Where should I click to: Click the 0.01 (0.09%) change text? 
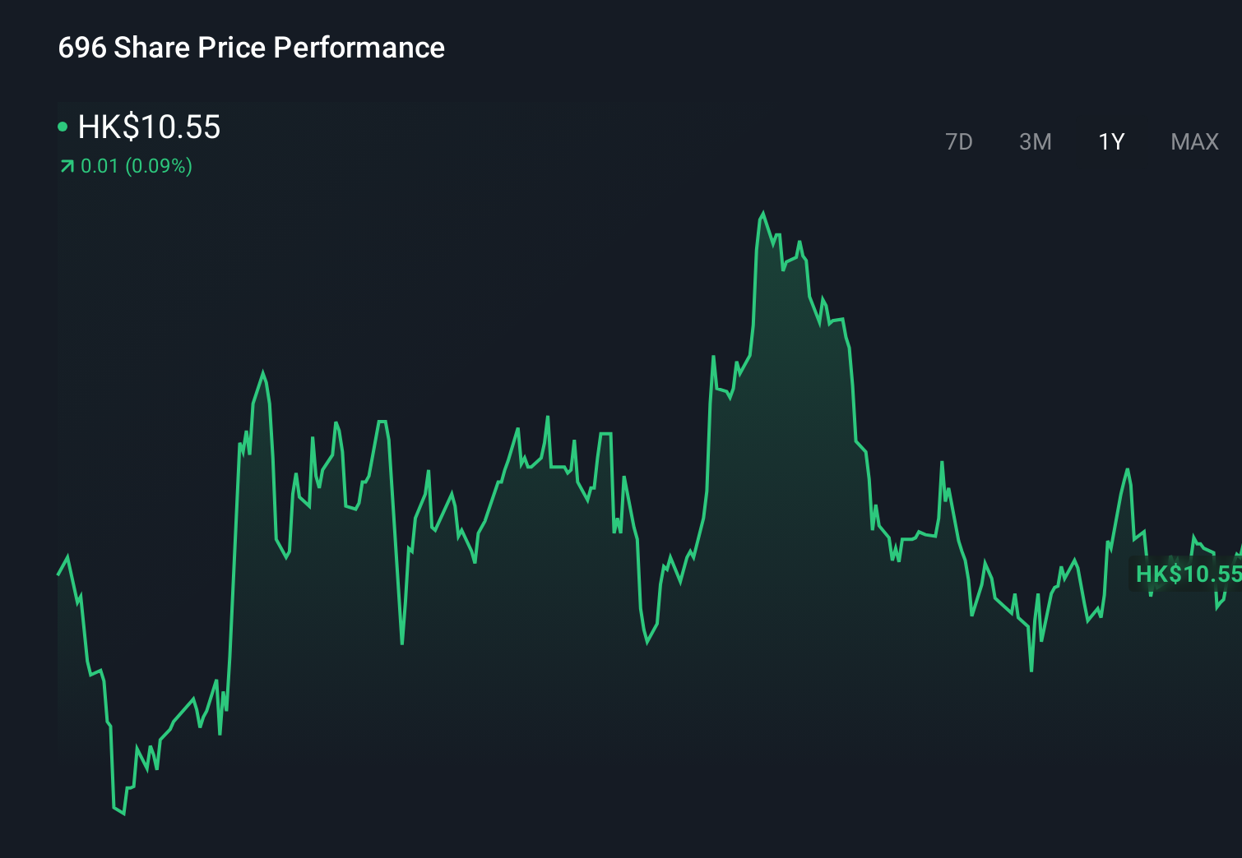(x=137, y=166)
